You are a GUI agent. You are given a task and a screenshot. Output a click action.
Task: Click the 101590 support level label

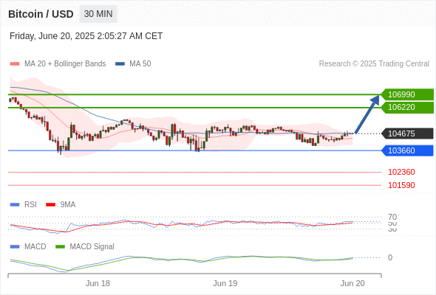point(401,185)
